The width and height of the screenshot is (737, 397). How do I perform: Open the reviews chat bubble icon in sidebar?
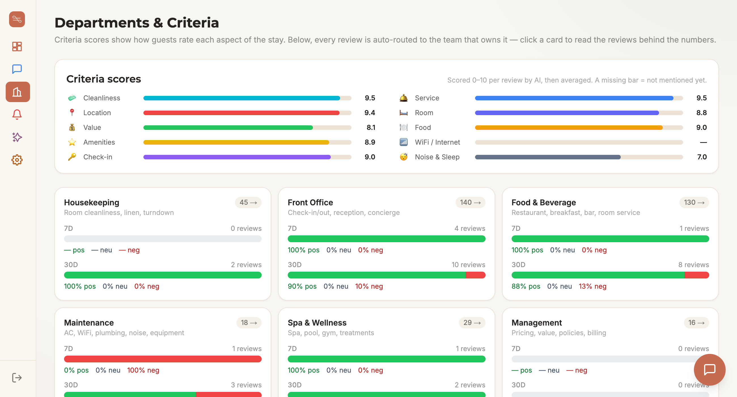(17, 69)
